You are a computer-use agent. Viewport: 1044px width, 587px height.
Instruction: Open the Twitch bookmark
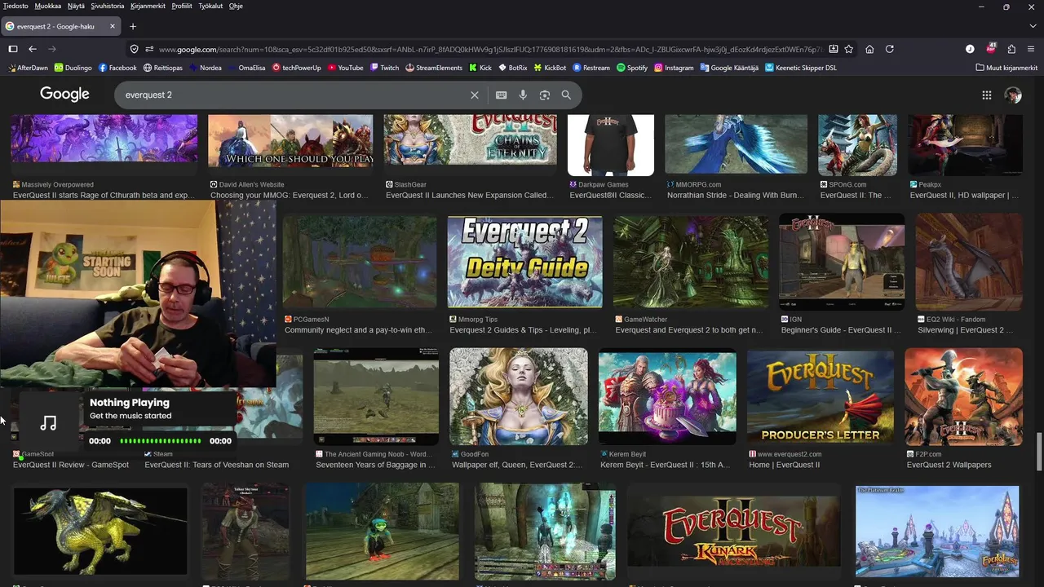point(385,68)
